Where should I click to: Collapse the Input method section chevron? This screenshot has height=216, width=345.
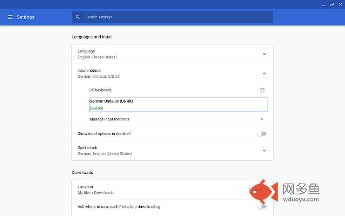point(264,73)
